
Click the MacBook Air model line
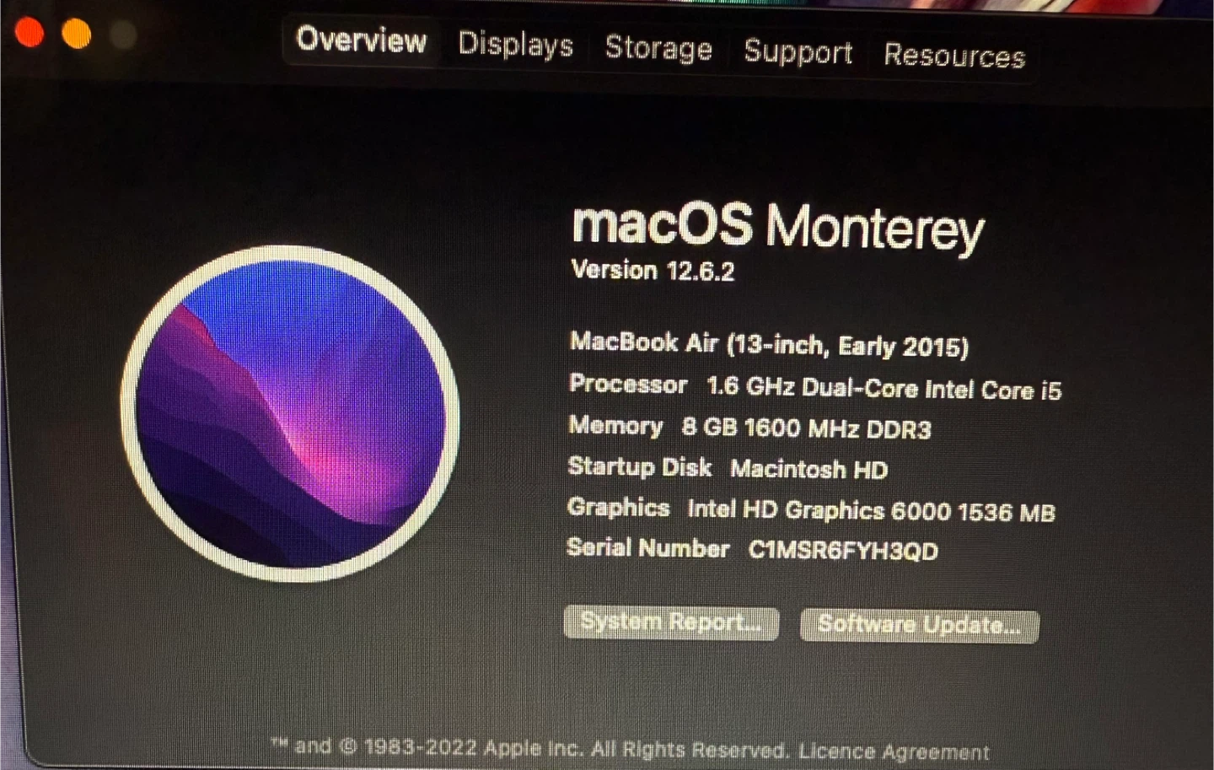pos(769,345)
